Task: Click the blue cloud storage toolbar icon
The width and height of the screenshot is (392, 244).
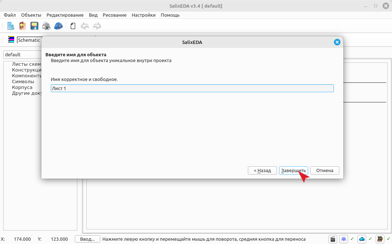Action: coord(58,26)
